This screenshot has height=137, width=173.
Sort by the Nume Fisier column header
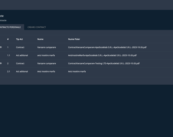click(74, 39)
